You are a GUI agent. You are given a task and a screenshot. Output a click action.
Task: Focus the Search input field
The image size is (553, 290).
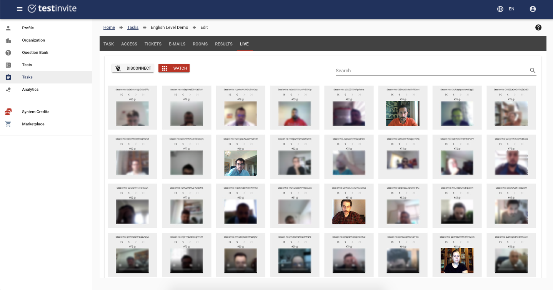click(x=432, y=71)
